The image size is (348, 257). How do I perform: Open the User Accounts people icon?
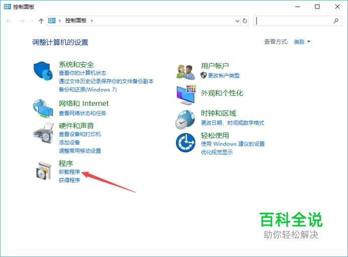click(186, 72)
